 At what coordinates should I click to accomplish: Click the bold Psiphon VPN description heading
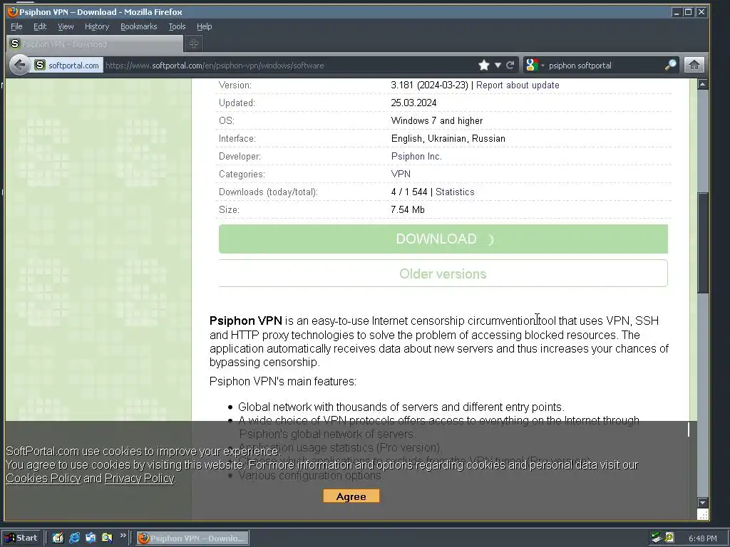245,321
